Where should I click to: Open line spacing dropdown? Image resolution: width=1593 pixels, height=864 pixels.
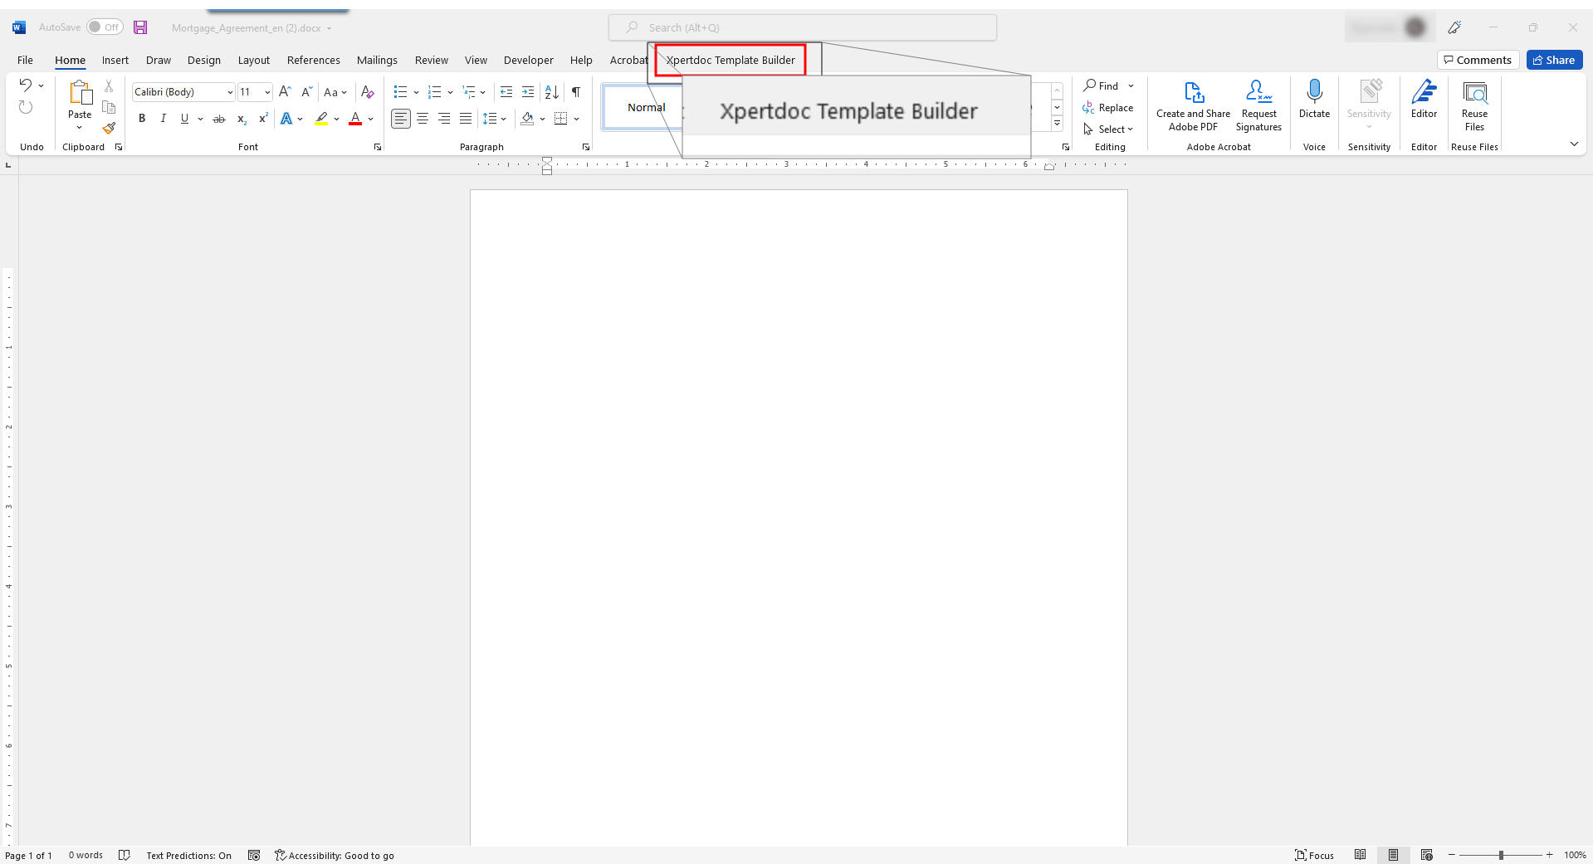pos(495,119)
